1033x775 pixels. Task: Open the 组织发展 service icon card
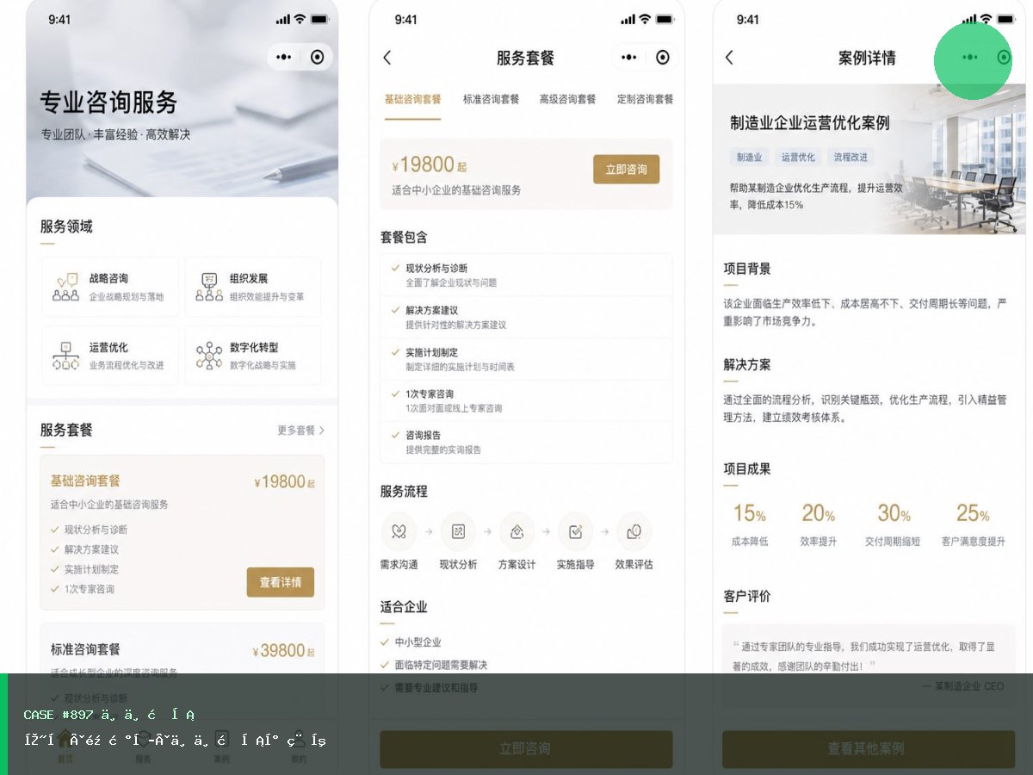(253, 287)
